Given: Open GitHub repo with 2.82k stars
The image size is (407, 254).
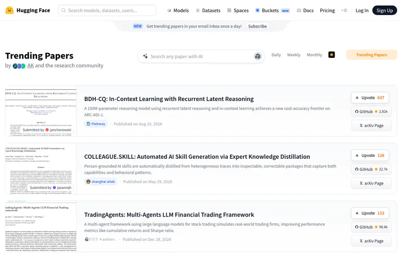Looking at the screenshot, I should pos(371,111).
